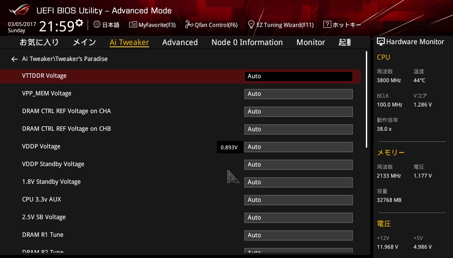Select the Node 0 Information tab
This screenshot has width=453, height=258.
247,42
